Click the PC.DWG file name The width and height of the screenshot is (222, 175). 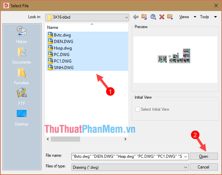(x=62, y=54)
